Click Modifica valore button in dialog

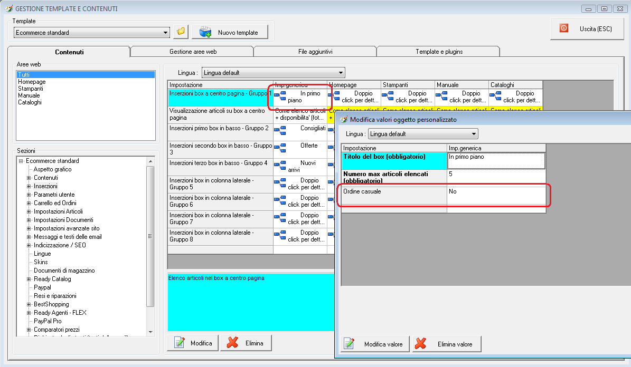point(375,344)
